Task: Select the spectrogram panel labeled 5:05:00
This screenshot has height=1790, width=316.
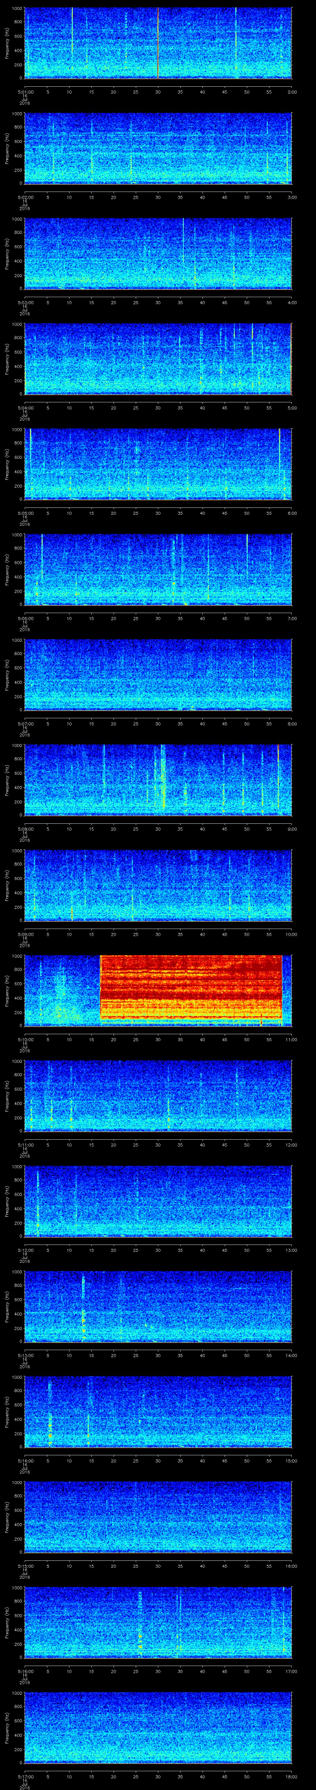Action: click(x=158, y=464)
